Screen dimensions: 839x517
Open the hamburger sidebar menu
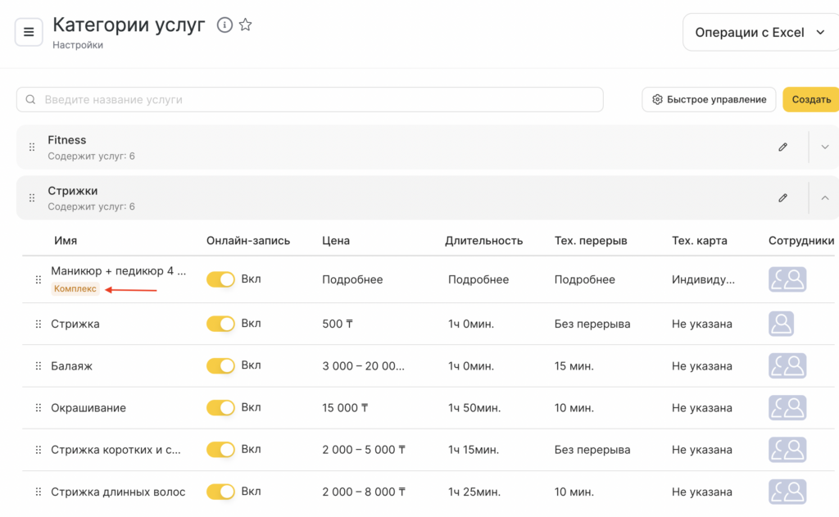click(x=29, y=33)
